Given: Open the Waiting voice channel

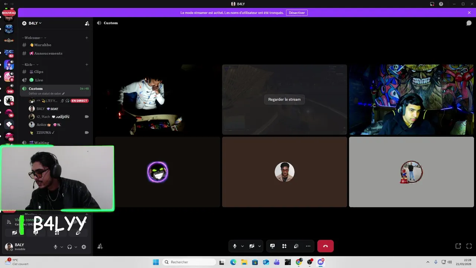Looking at the screenshot, I should (55, 143).
